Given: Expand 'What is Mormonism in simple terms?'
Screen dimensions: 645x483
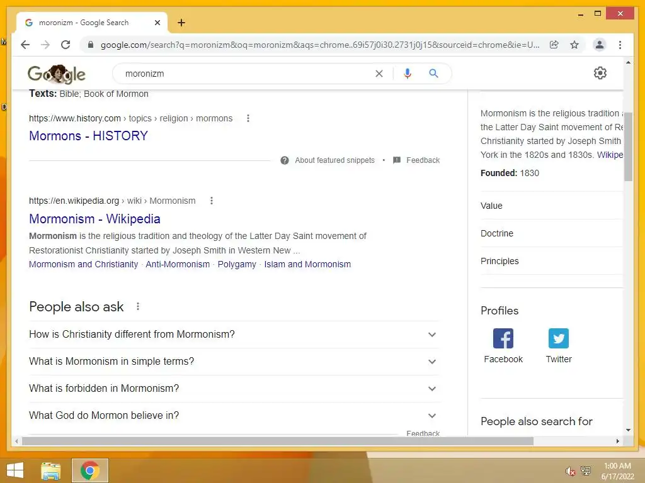Looking at the screenshot, I should coord(234,362).
